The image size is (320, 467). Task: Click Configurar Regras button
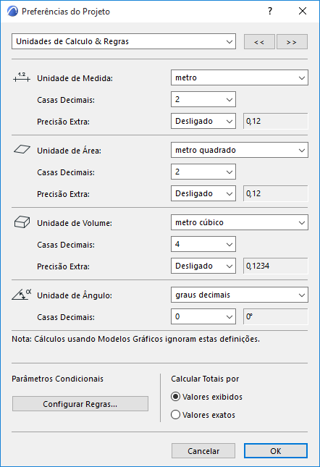[x=80, y=404]
